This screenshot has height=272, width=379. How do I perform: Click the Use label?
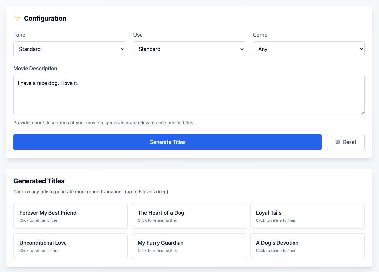coord(138,35)
